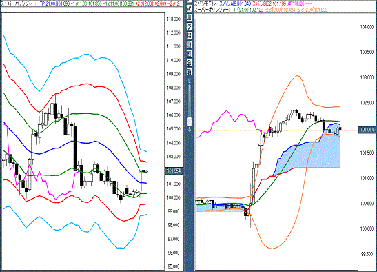Click the TP[21.00]101.090 legend value
The width and height of the screenshot is (377, 272).
(55, 3)
